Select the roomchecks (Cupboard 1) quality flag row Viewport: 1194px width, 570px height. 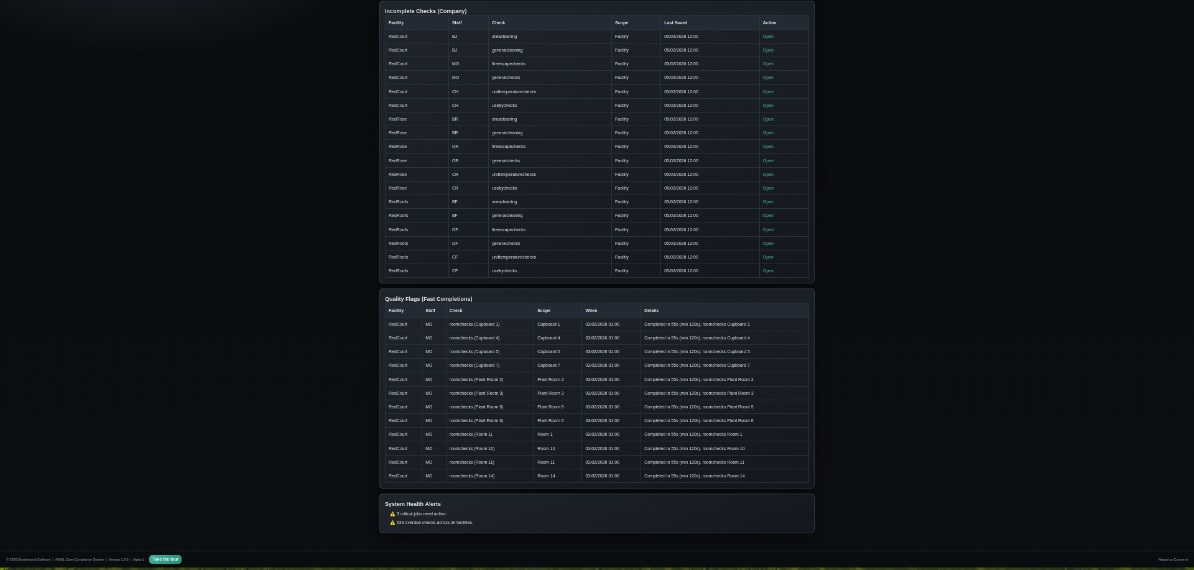(474, 324)
